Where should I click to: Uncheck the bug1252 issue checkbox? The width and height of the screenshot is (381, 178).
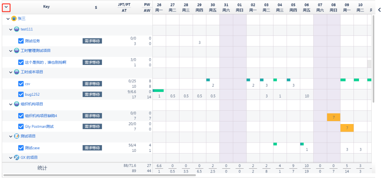(x=21, y=94)
